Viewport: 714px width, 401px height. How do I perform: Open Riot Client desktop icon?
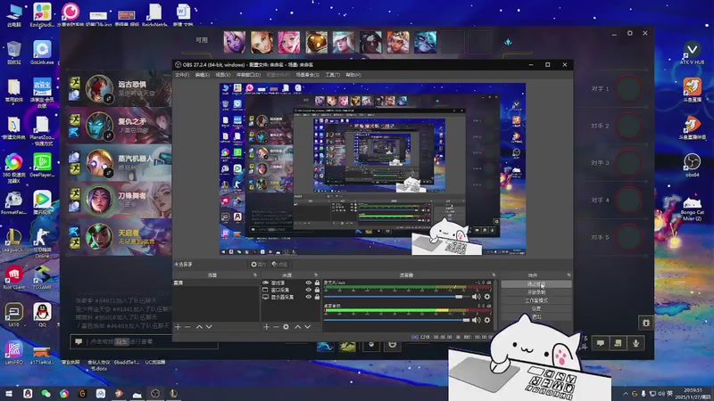tap(14, 278)
